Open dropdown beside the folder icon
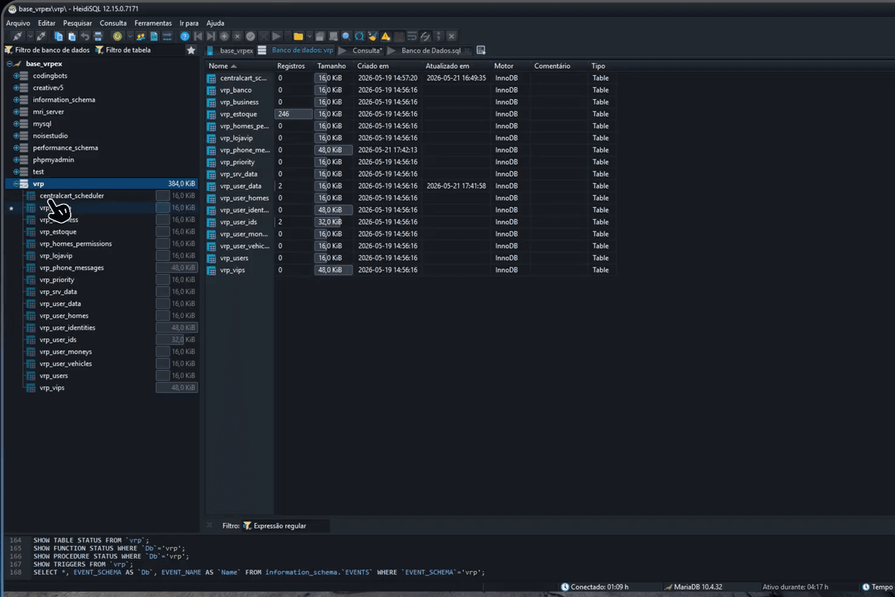Image resolution: width=895 pixels, height=597 pixels. tap(309, 36)
